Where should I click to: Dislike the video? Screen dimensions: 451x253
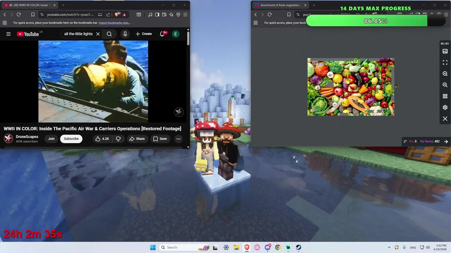click(x=118, y=139)
